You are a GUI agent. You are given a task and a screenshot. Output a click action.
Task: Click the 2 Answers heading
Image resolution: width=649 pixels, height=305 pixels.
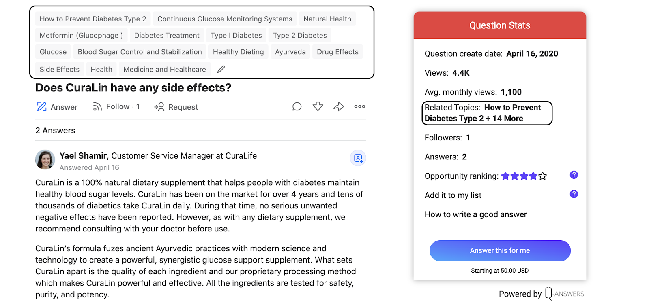point(55,131)
